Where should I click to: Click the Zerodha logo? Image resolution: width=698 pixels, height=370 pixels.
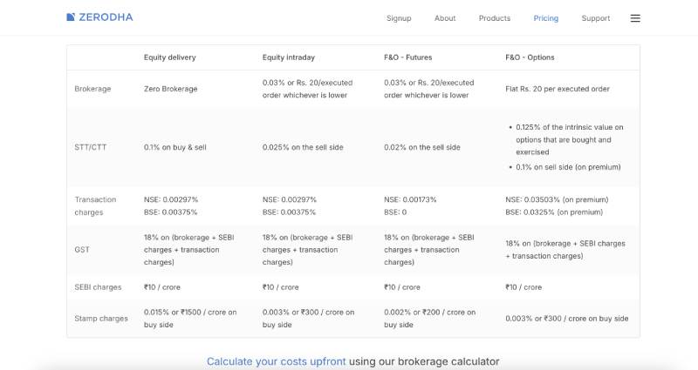[x=99, y=17]
